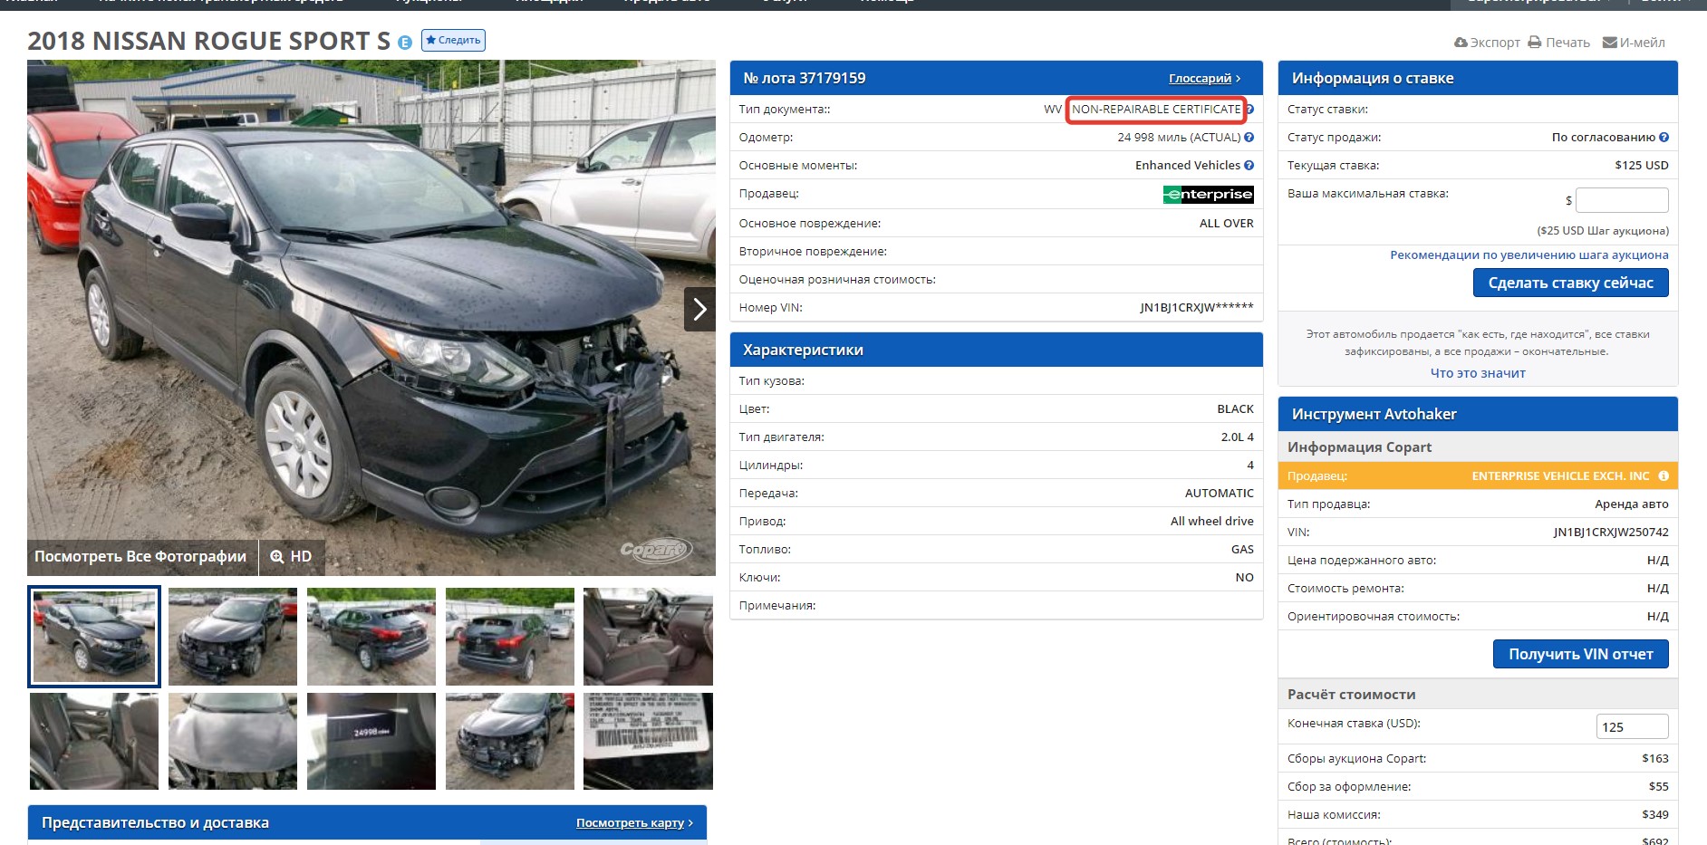Click the blue E badge next to the vehicle title
Image resolution: width=1707 pixels, height=845 pixels.
coord(405,43)
